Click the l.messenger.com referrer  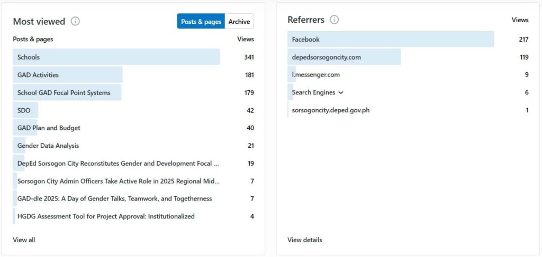(x=315, y=75)
